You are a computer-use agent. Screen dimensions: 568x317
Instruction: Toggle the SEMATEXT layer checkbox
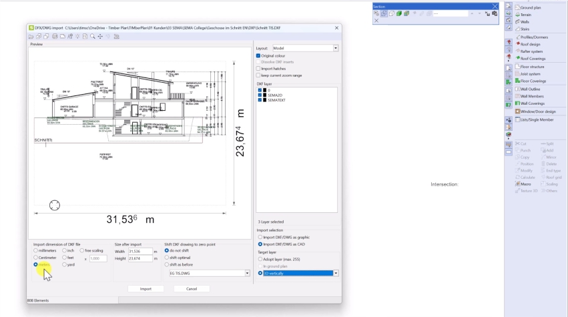pyautogui.click(x=260, y=99)
